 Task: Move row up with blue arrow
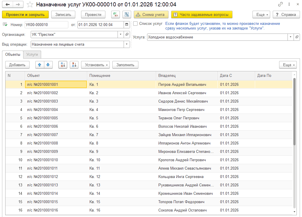point(40,65)
